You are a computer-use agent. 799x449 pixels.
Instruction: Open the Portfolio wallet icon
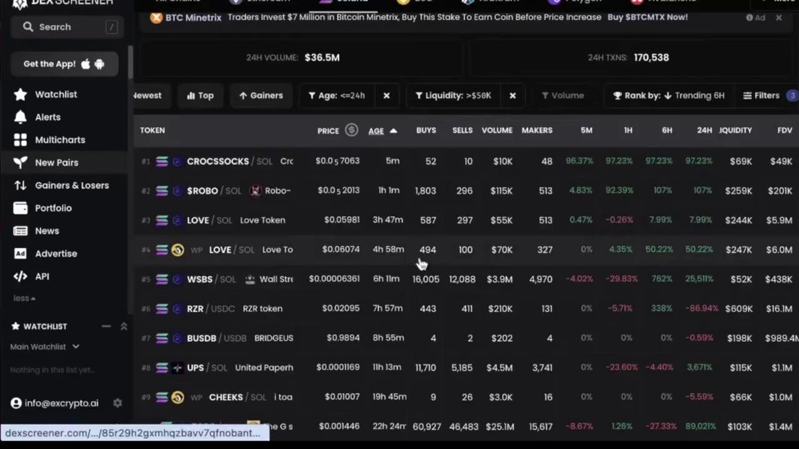[x=21, y=208]
